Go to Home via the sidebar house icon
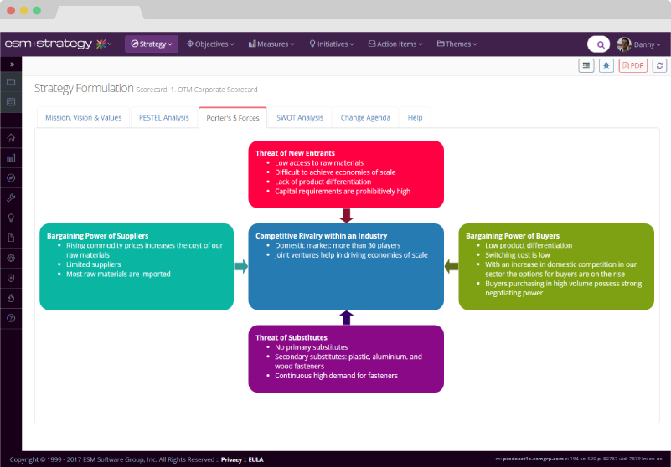 point(11,138)
